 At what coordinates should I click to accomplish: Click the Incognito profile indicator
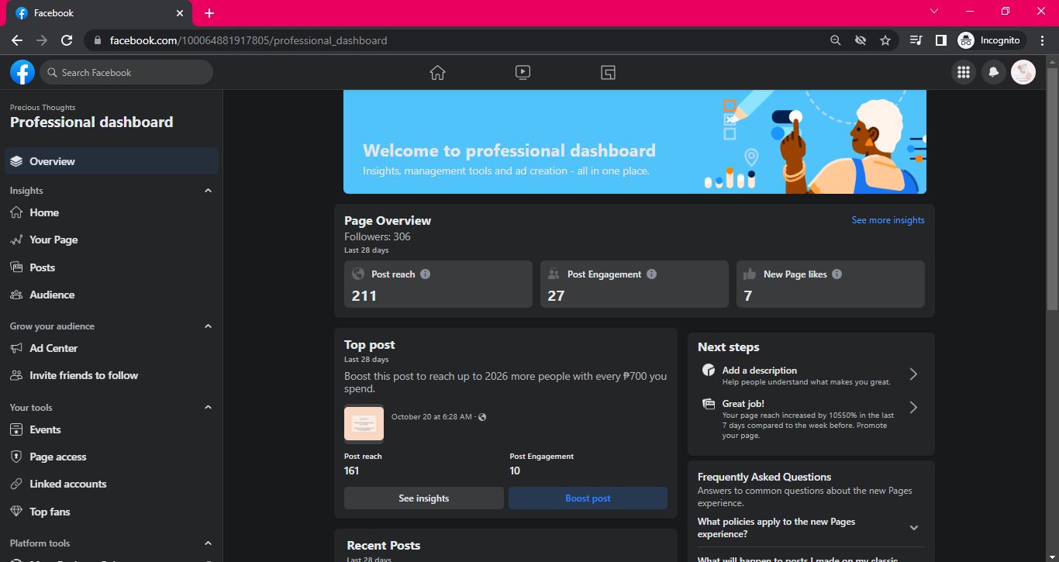992,40
